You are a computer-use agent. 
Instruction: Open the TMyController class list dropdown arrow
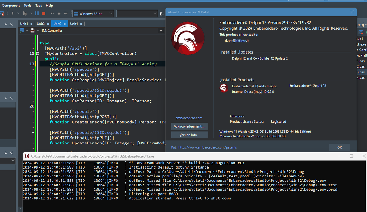(x=161, y=31)
